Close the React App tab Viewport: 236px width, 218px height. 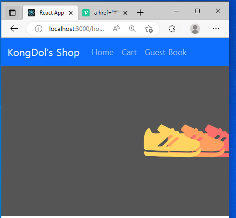pos(70,13)
